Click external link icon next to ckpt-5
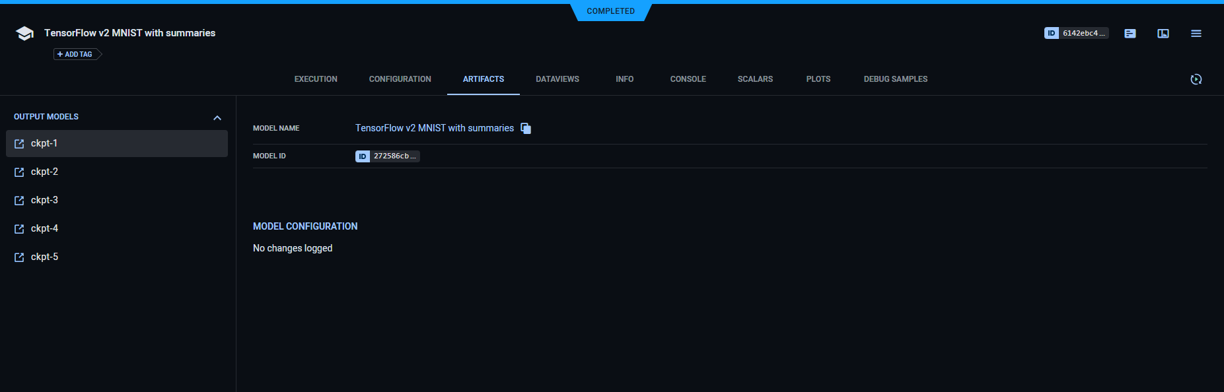The image size is (1224, 392). pyautogui.click(x=19, y=257)
